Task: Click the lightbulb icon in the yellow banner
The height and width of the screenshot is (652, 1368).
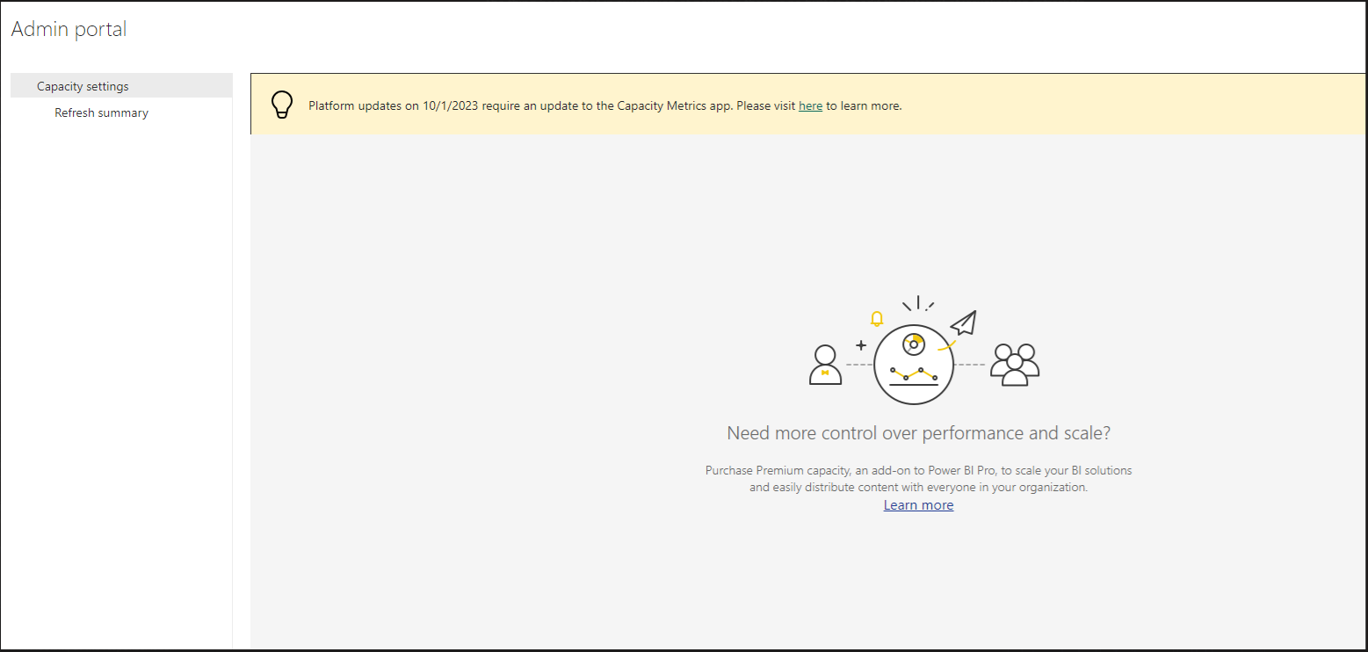Action: pyautogui.click(x=281, y=105)
